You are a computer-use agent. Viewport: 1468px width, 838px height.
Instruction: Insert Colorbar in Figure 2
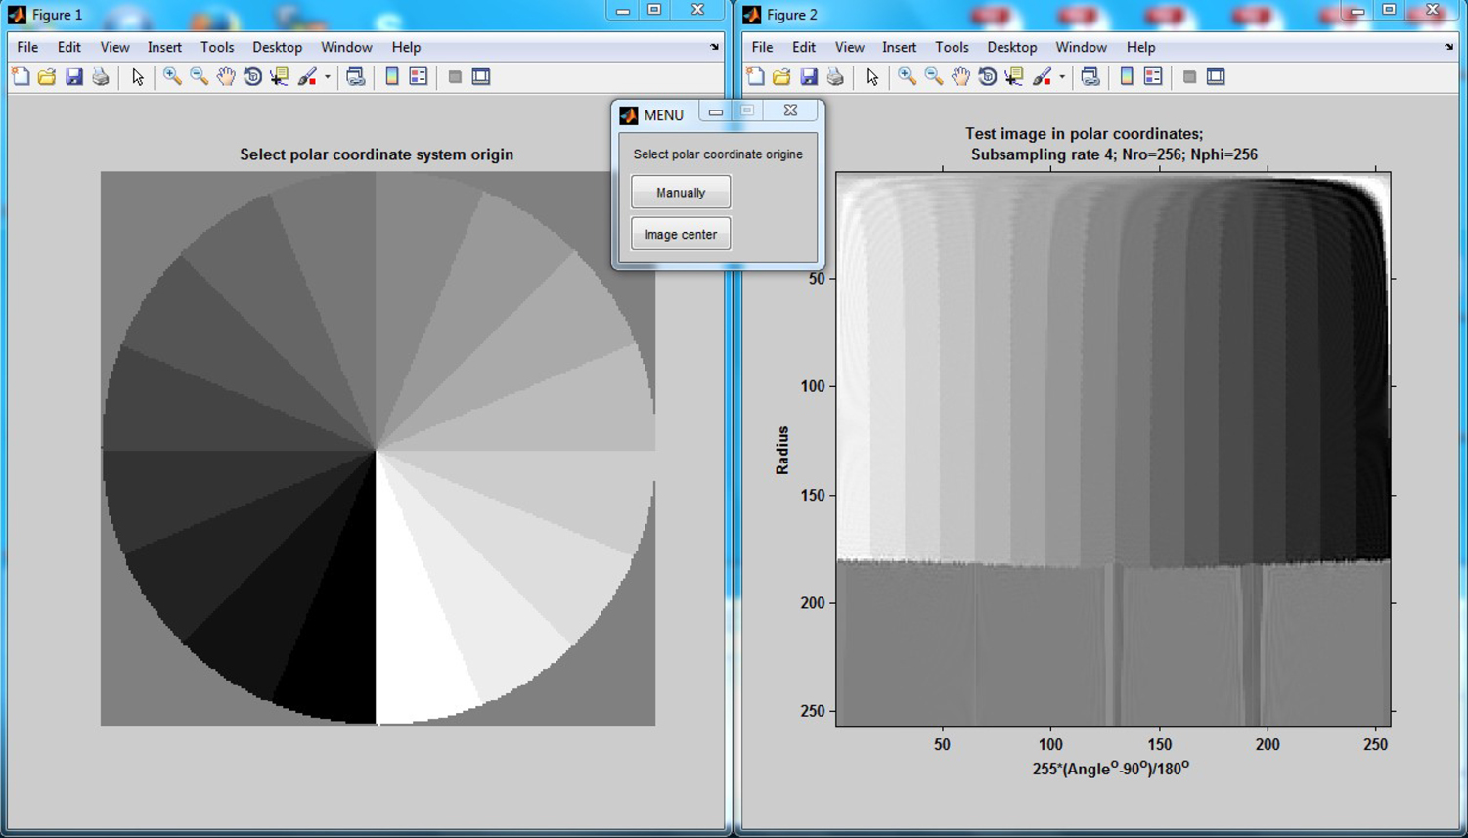pos(1127,77)
